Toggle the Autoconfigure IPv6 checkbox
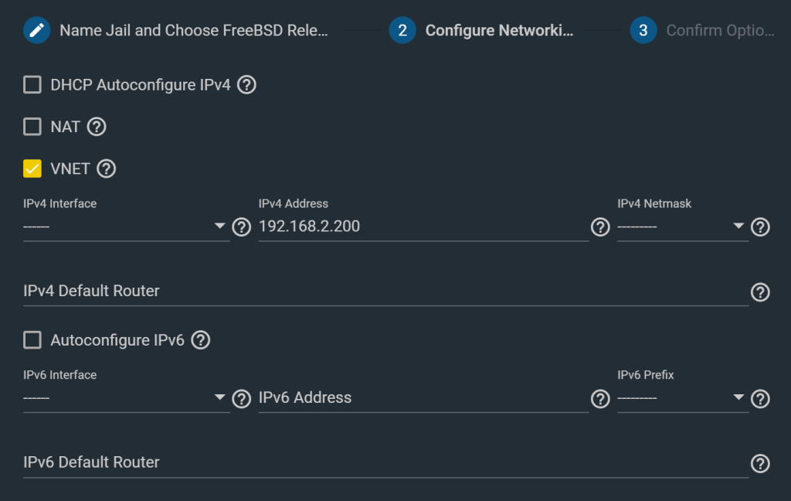Image resolution: width=791 pixels, height=501 pixels. point(32,340)
